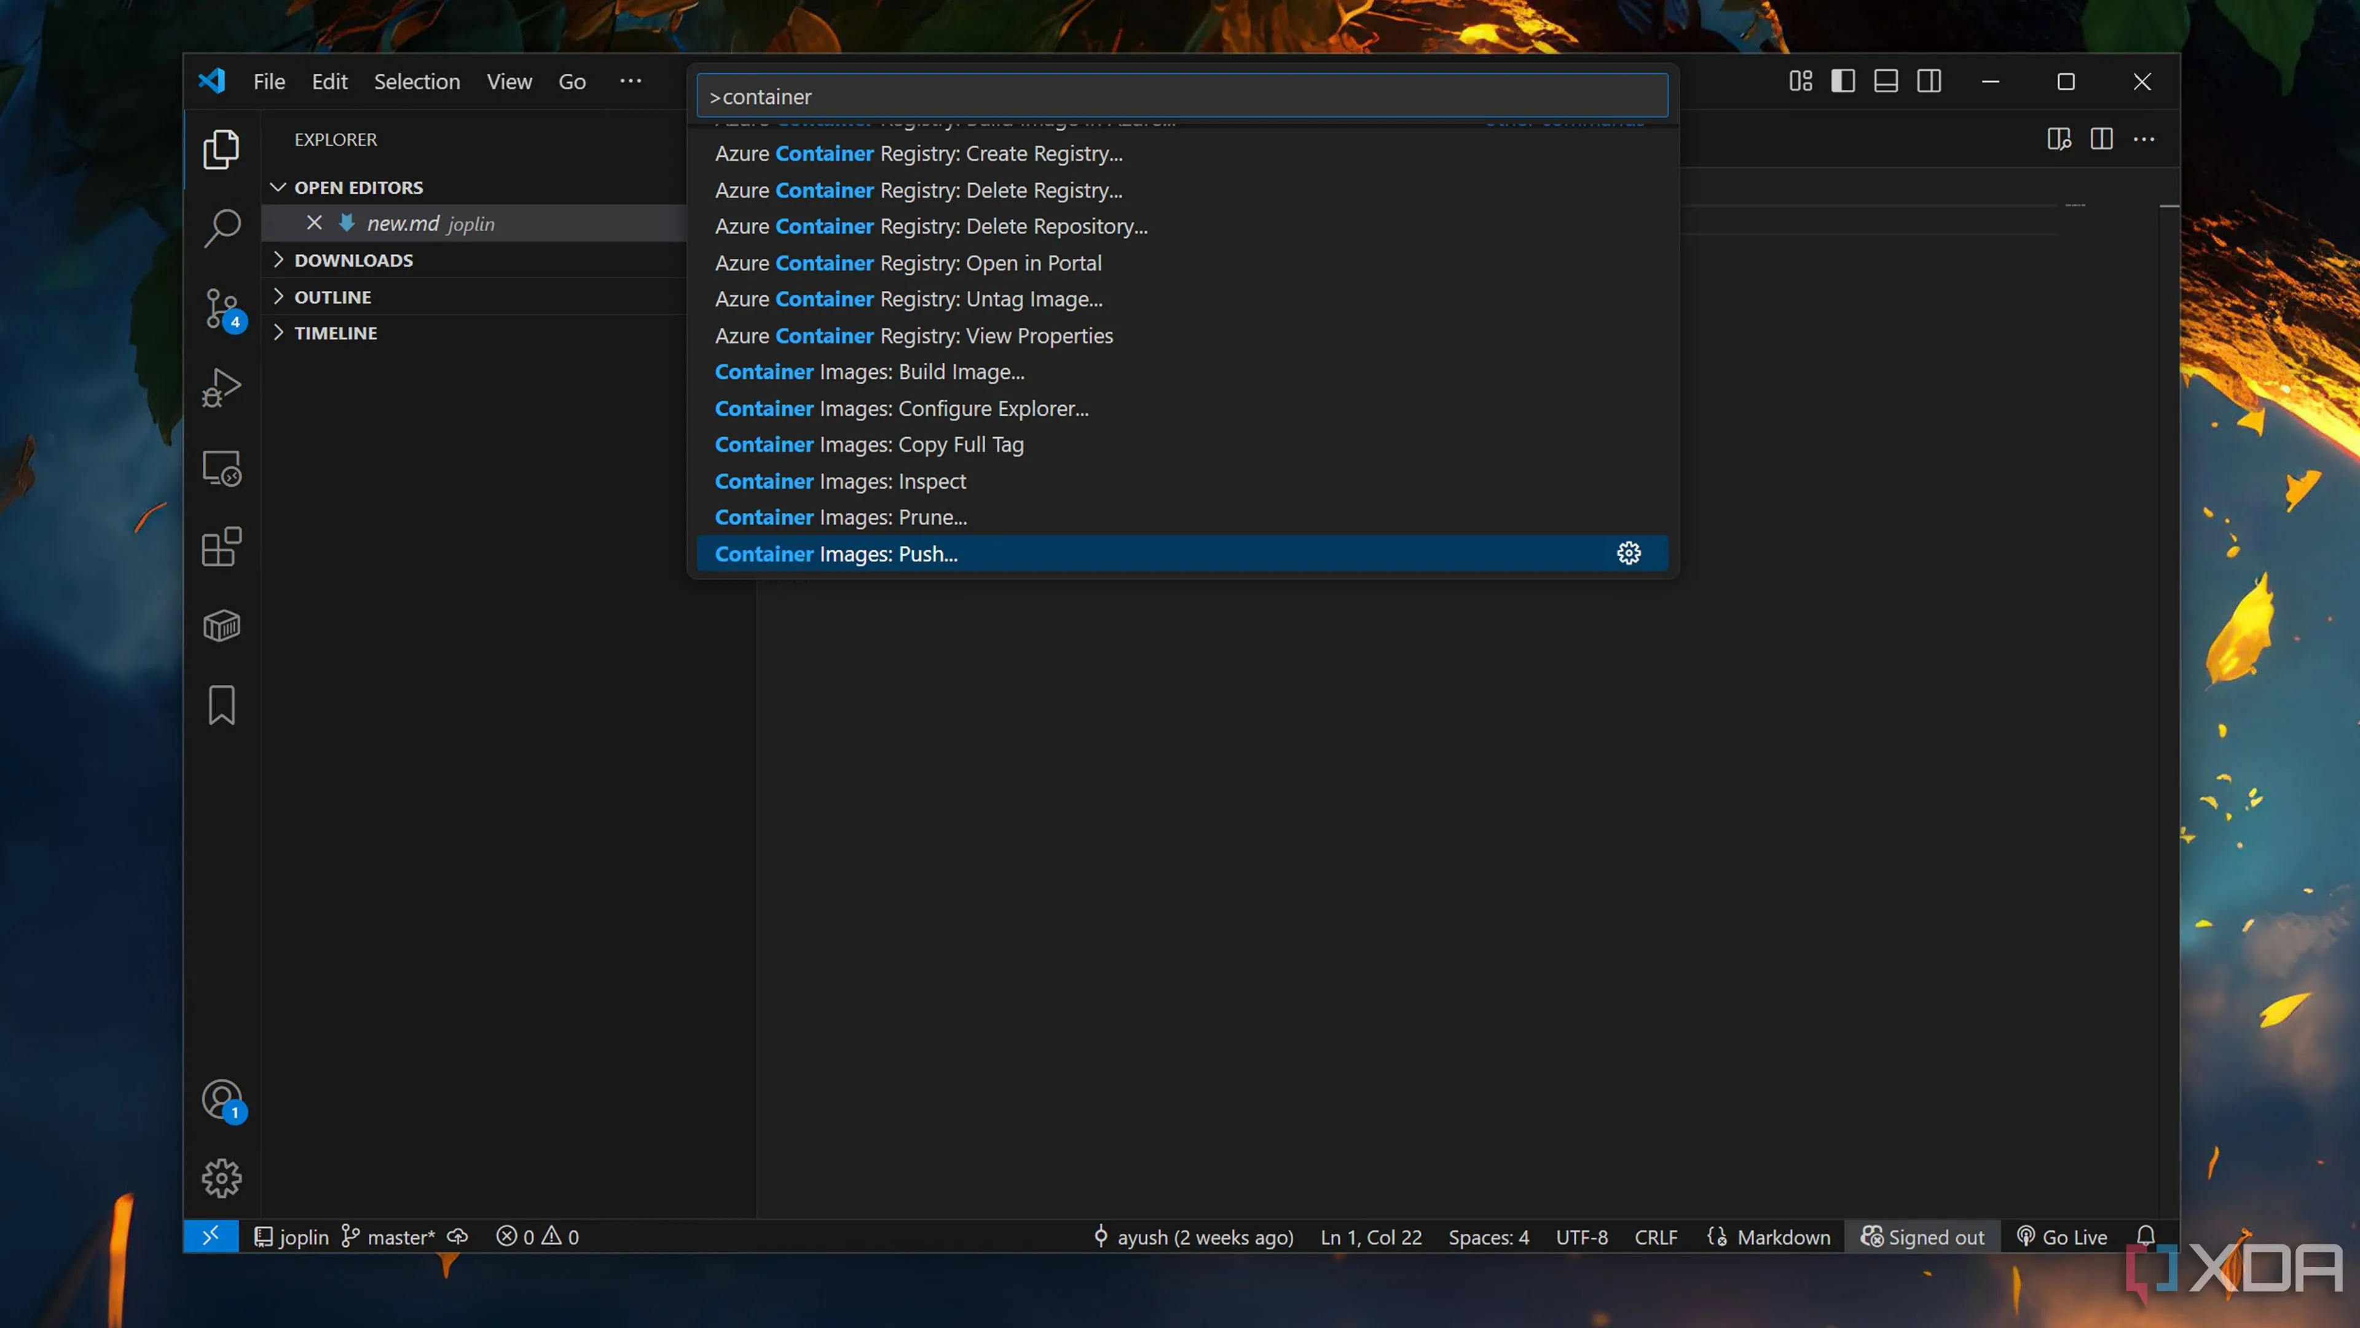Open the Selection menu
Viewport: 2360px width, 1328px height.
click(x=417, y=82)
